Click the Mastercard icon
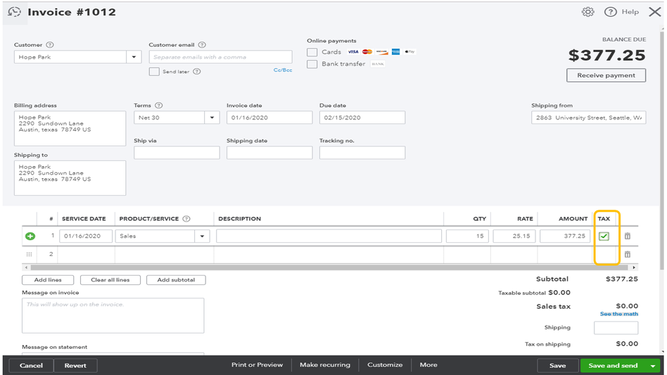This screenshot has width=667, height=375. 367,52
